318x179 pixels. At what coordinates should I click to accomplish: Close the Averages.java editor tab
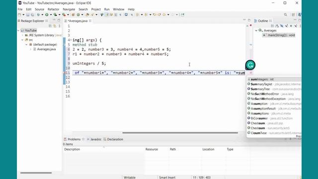click(x=90, y=21)
